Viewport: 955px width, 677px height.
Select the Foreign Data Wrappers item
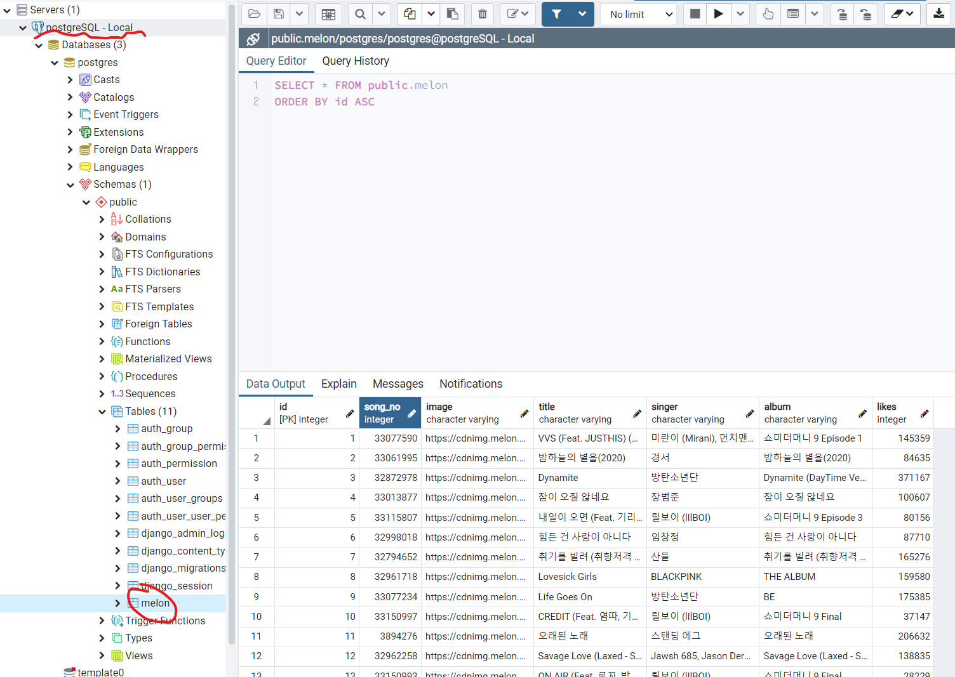tap(145, 150)
